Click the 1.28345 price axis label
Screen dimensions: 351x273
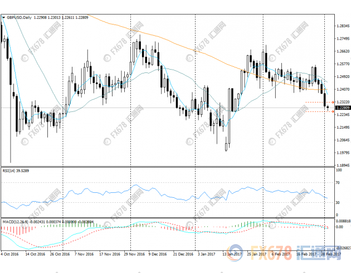343,26
